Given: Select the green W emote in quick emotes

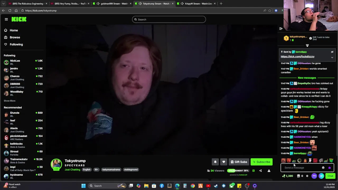Looking at the screenshot, I should click(x=331, y=160).
